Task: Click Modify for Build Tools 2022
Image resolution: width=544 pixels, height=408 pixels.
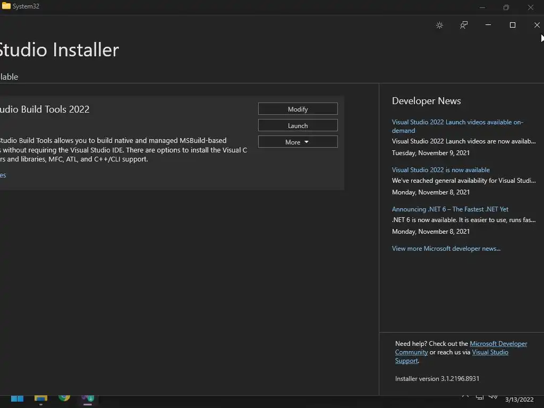Action: 297,109
